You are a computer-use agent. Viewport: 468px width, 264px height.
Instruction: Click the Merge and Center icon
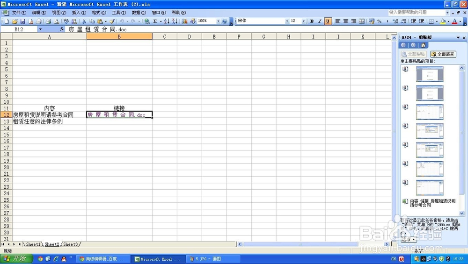click(x=362, y=21)
